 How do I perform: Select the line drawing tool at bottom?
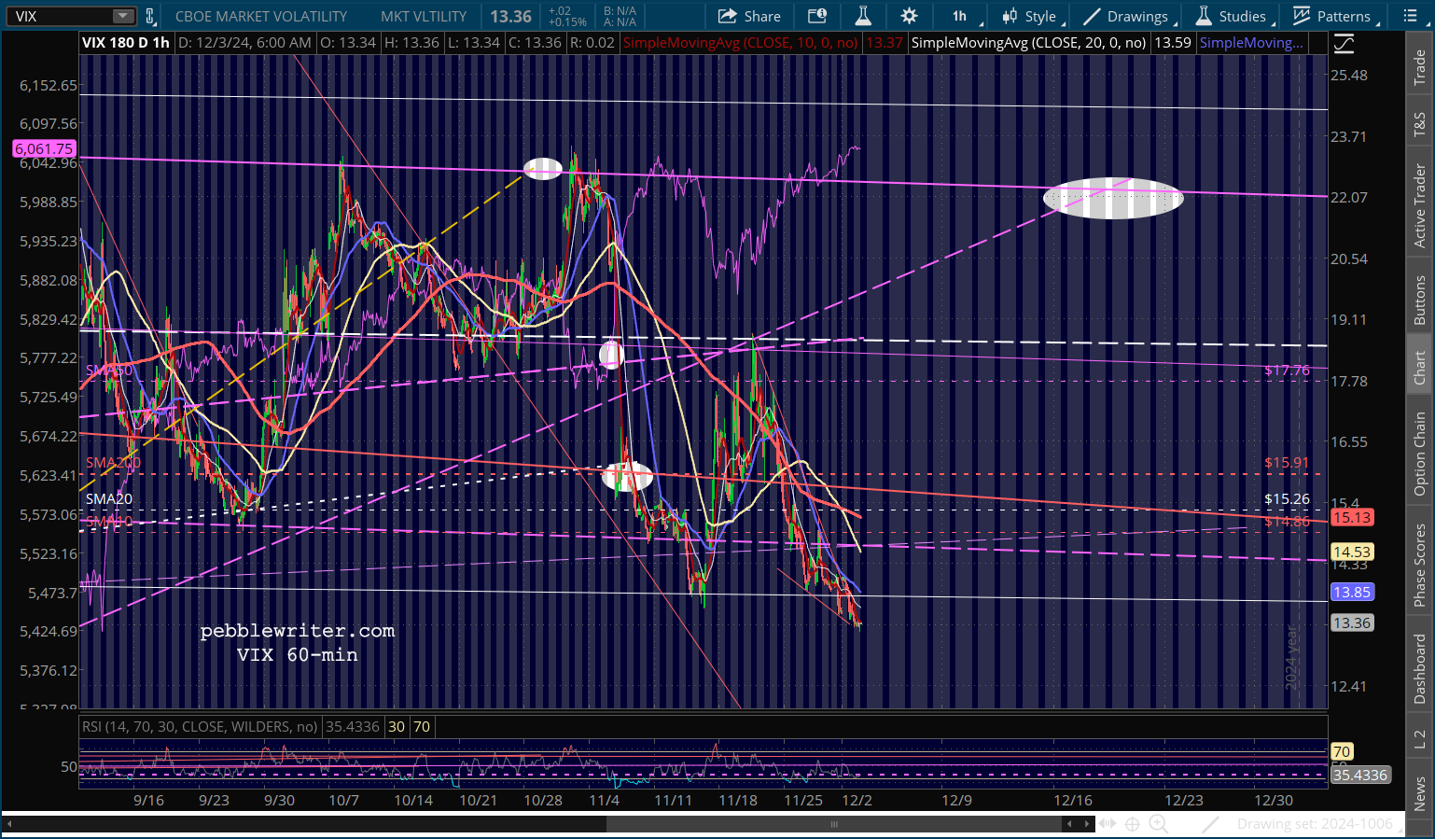tap(1210, 823)
